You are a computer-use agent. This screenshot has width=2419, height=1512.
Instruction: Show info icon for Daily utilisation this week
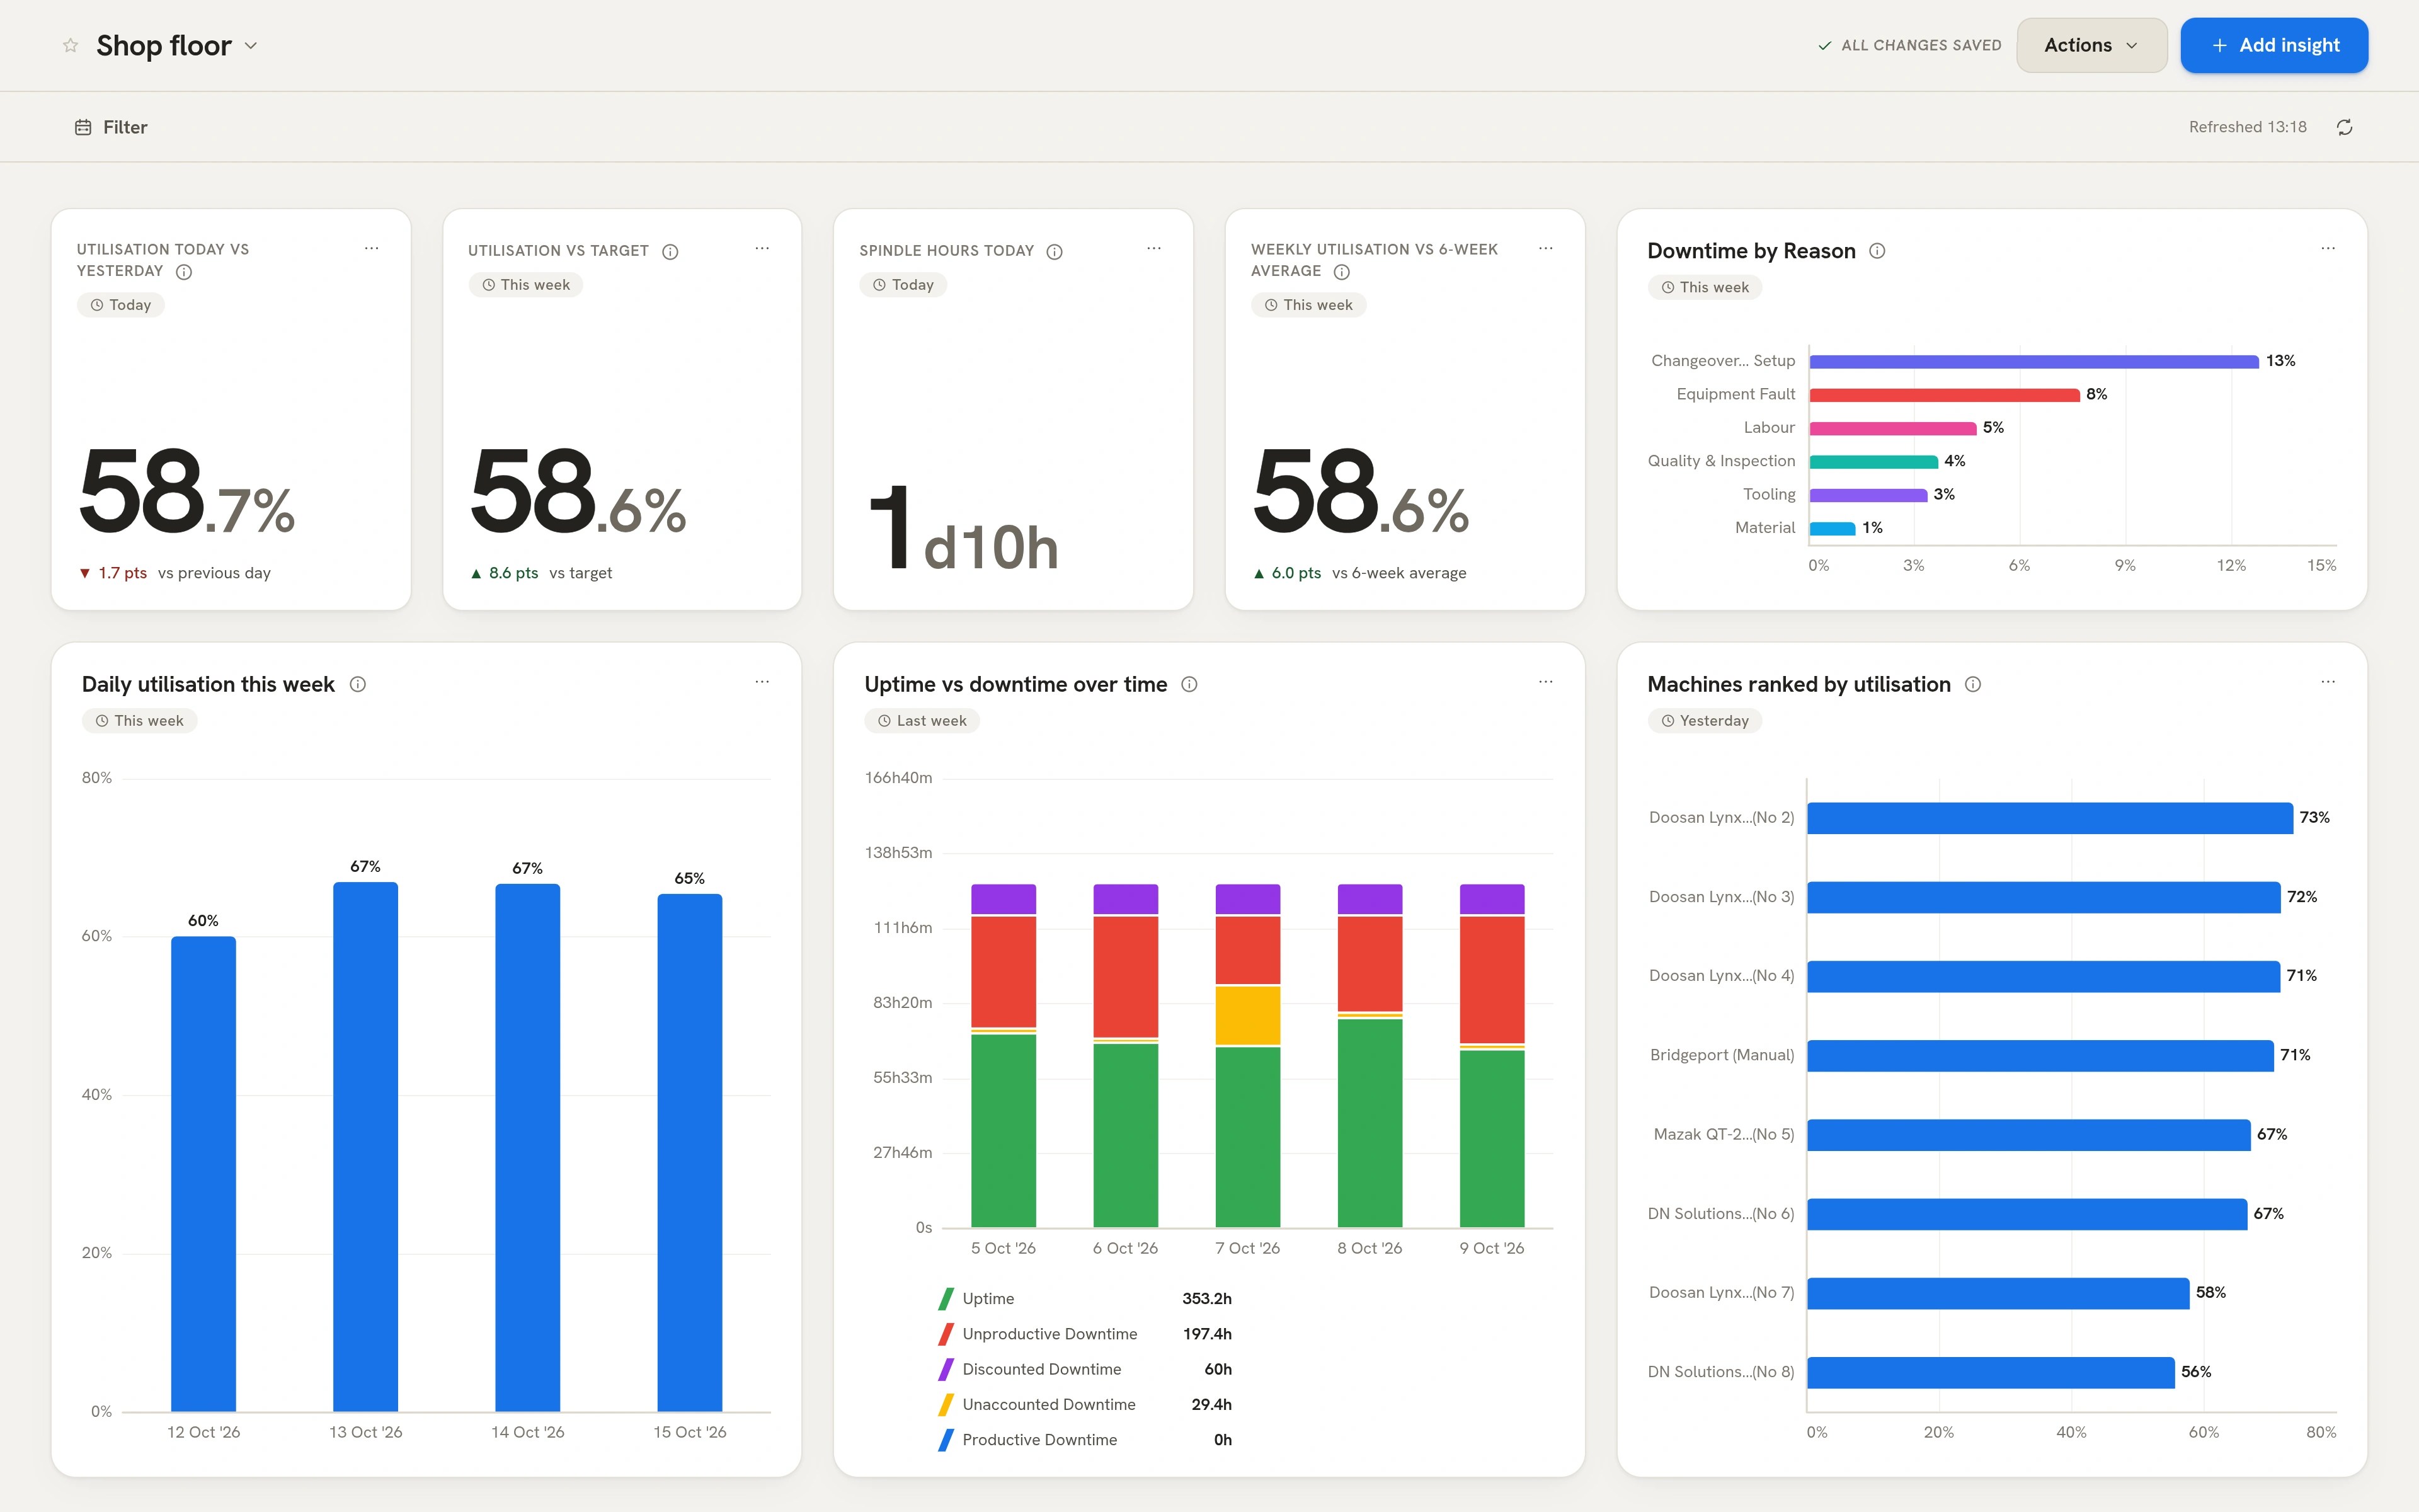(358, 684)
